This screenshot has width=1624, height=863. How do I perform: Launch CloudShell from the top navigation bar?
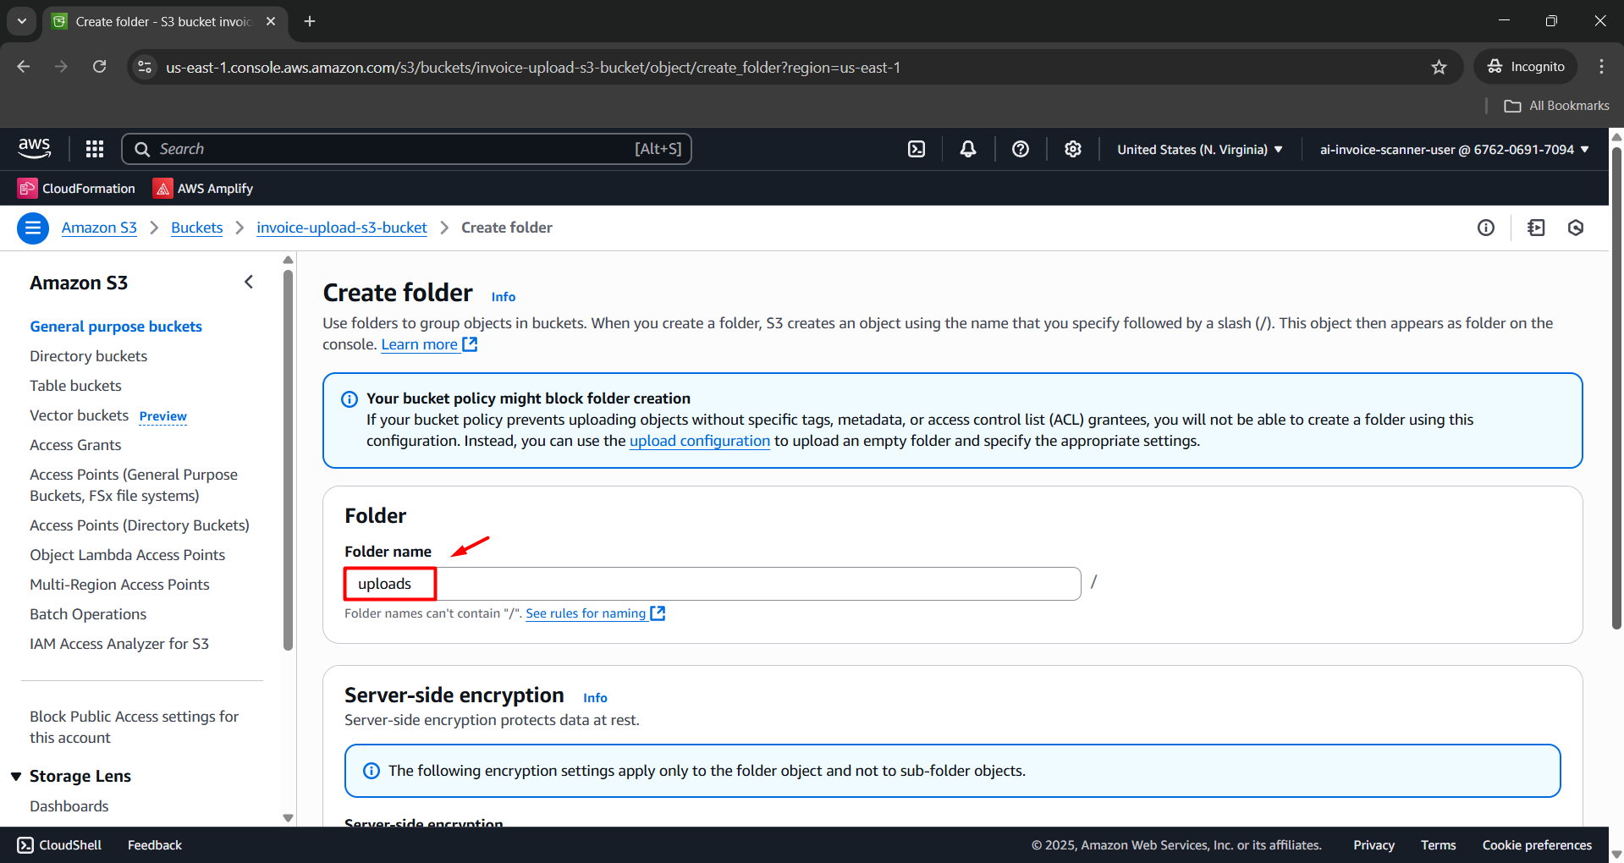click(x=917, y=148)
